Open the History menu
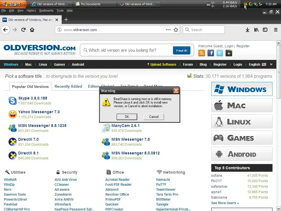281x211 pixels. pos(31,11)
